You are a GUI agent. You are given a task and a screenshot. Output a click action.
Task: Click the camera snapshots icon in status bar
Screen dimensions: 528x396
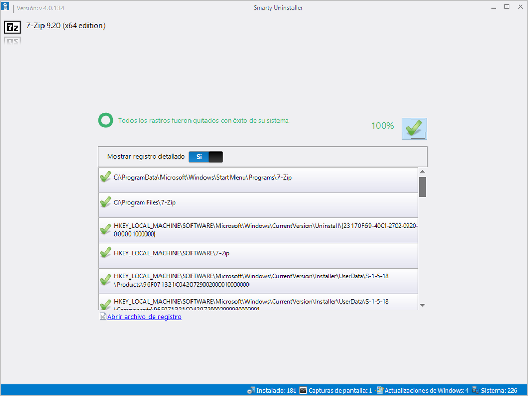(x=303, y=391)
